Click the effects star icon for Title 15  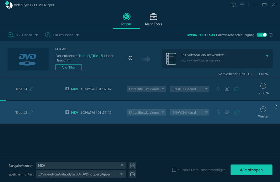tap(218, 112)
